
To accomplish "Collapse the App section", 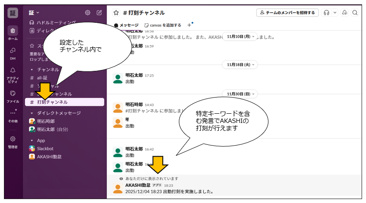I will tap(32, 140).
